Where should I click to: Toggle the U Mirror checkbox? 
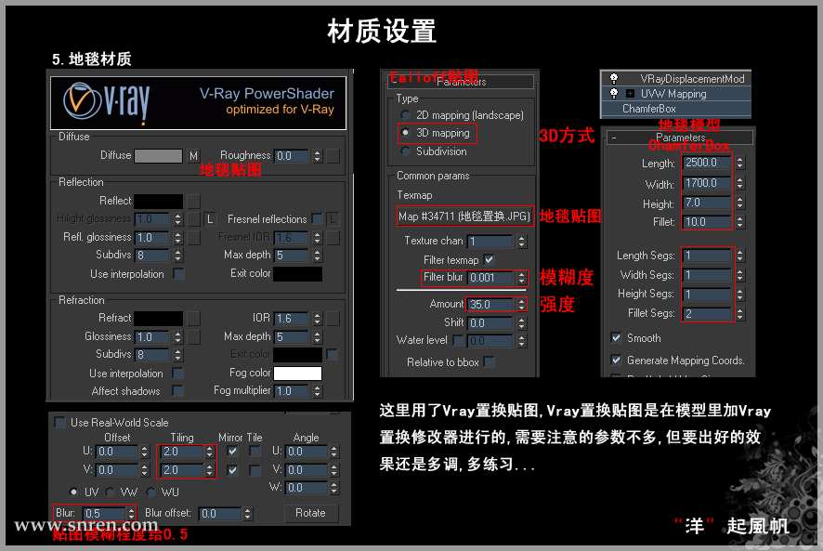tap(232, 452)
